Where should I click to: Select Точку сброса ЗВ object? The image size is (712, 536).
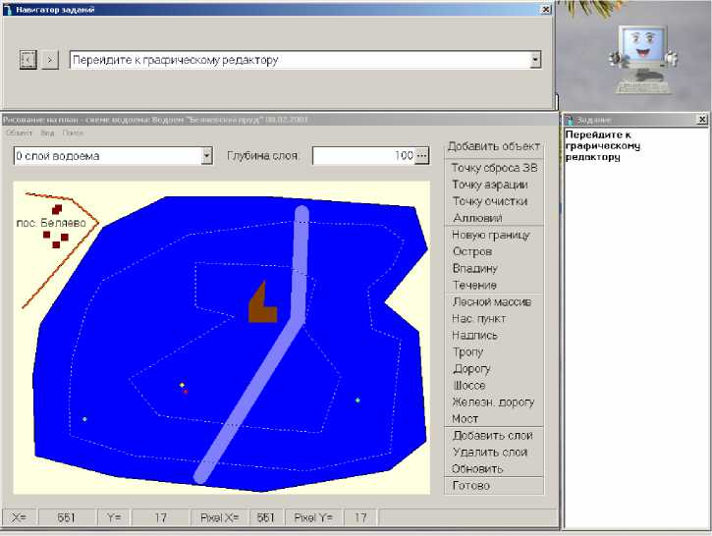point(494,168)
